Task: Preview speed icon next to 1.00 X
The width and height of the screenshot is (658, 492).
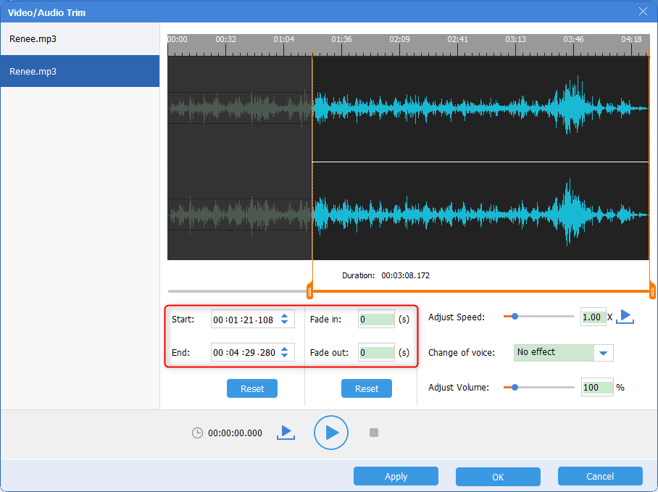Action: 625,317
